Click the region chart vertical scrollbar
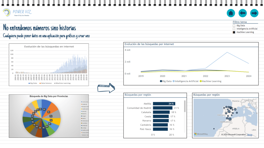This screenshot has width=264, height=148. [185, 106]
